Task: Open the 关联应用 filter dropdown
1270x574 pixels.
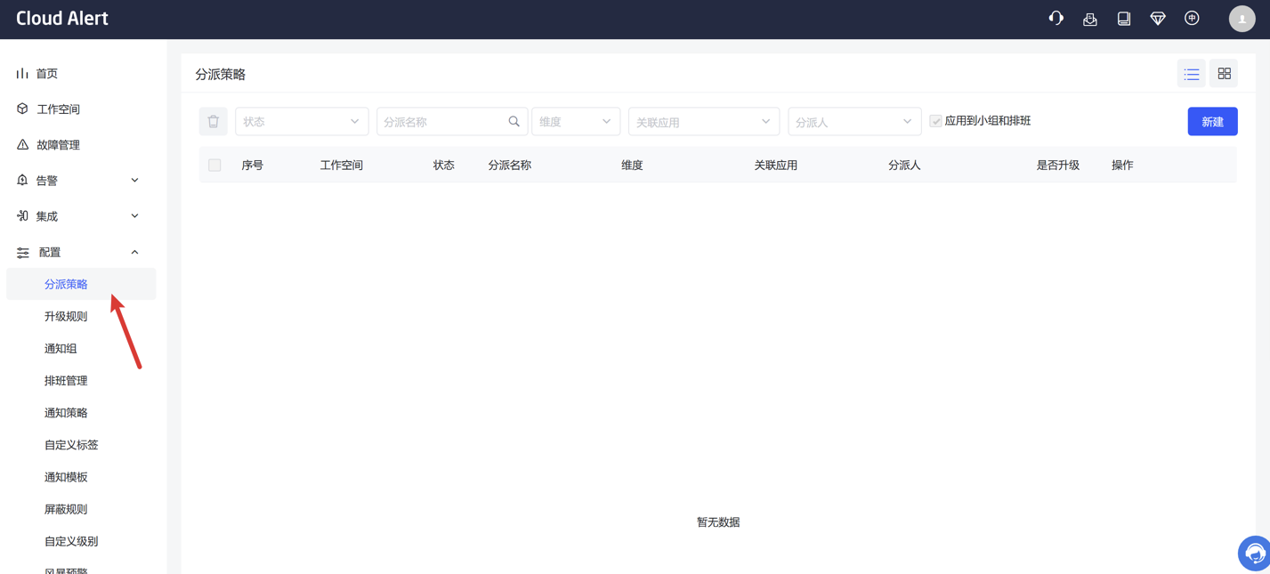Action: 704,122
